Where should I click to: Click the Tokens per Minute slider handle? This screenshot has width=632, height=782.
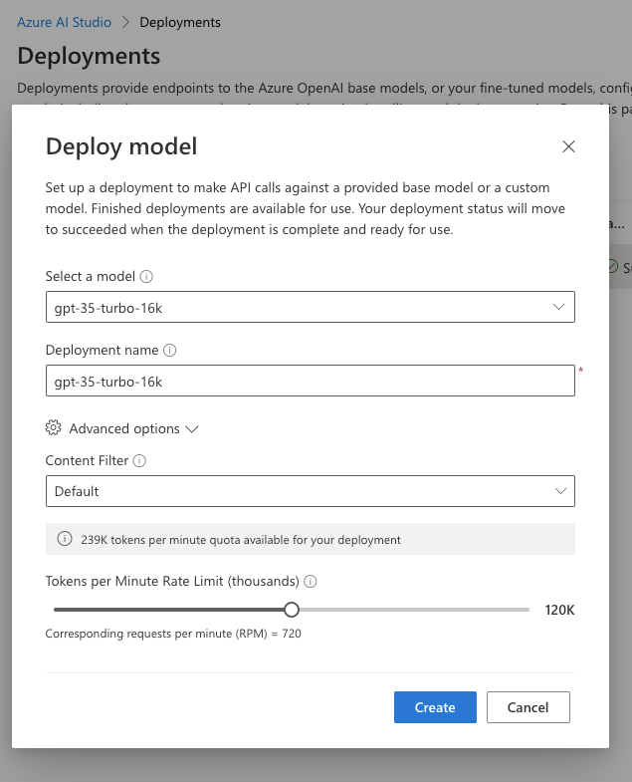[292, 610]
